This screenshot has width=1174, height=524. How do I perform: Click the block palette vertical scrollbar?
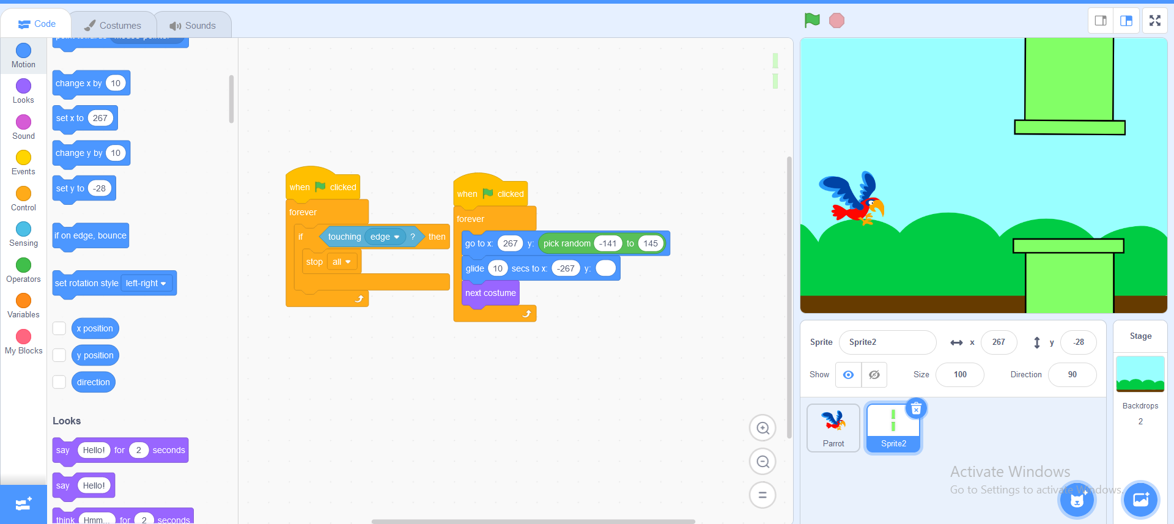coord(231,98)
